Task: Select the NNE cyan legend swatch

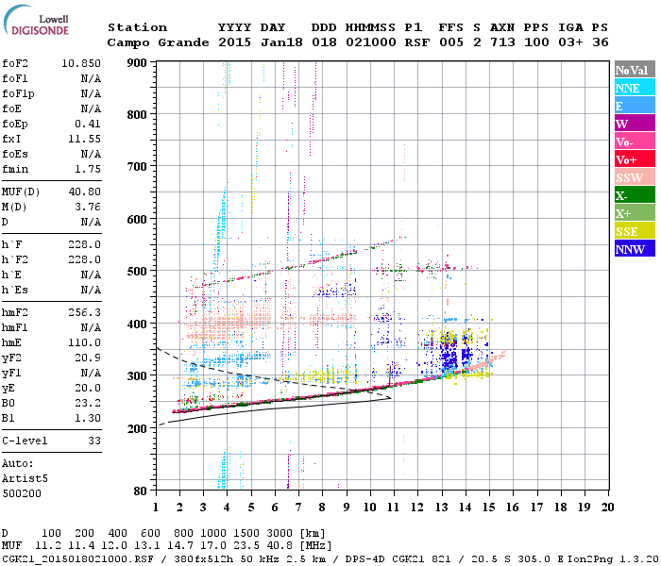Action: point(635,88)
